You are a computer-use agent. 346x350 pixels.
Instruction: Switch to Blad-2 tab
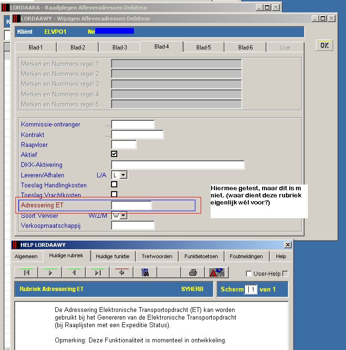78,48
